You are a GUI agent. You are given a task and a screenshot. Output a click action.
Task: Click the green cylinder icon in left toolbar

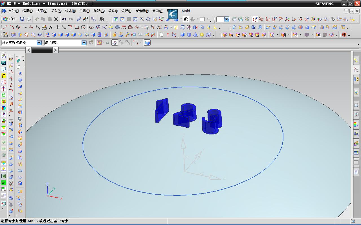pos(4,95)
